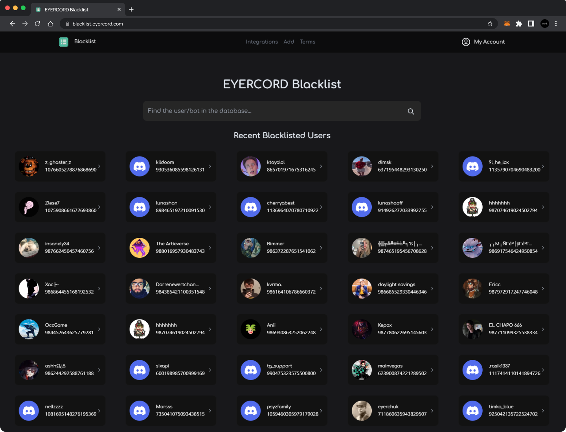Open the Kepax user name
566x432 pixels.
tap(385, 325)
